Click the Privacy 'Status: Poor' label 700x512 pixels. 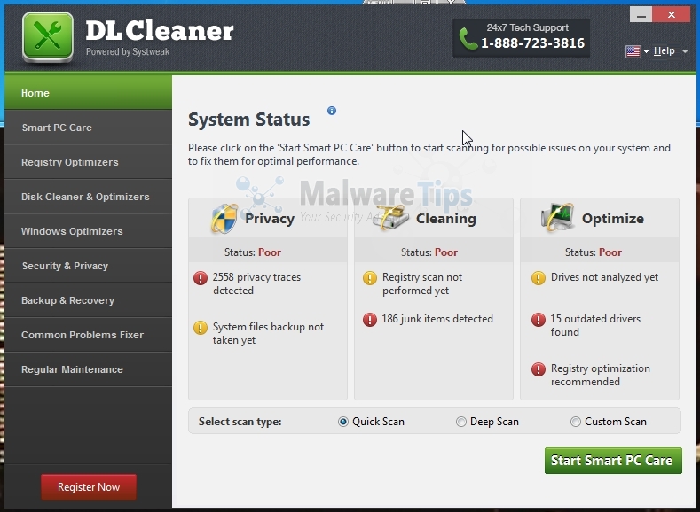point(253,252)
